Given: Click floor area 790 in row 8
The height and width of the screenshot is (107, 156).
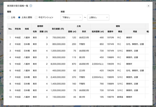Looking at the screenshot, I should pos(102,84).
